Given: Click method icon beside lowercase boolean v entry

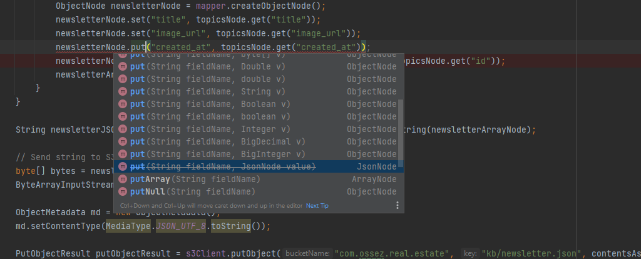Looking at the screenshot, I should [123, 117].
